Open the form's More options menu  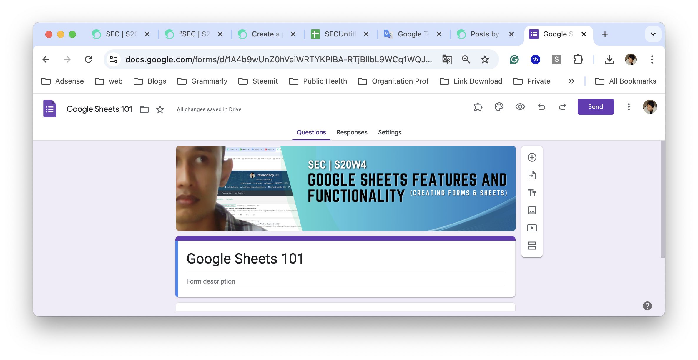629,107
